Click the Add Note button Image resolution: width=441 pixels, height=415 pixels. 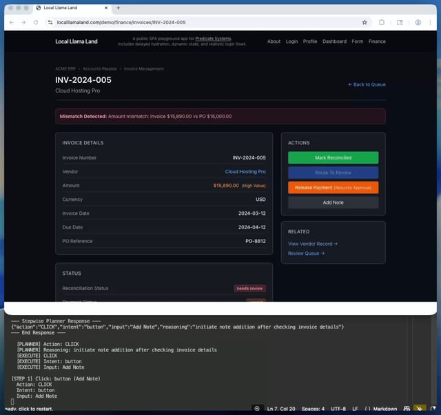pyautogui.click(x=333, y=202)
